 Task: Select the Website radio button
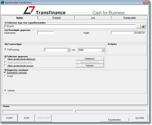coord(5,91)
